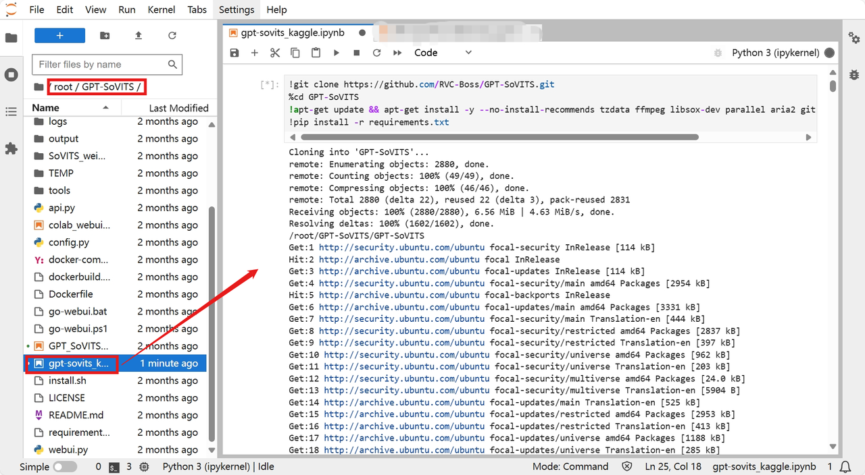Image resolution: width=865 pixels, height=475 pixels.
Task: Click the Python 3 (ipykernel) kernel button
Action: tap(775, 53)
